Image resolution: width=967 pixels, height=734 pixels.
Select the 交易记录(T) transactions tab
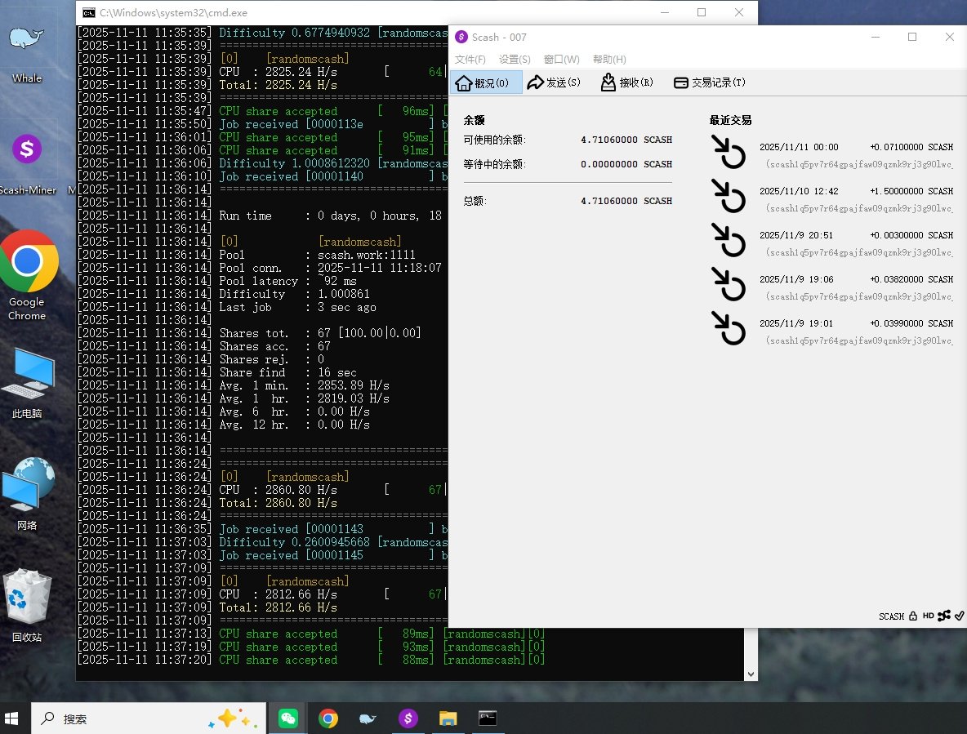click(x=709, y=82)
